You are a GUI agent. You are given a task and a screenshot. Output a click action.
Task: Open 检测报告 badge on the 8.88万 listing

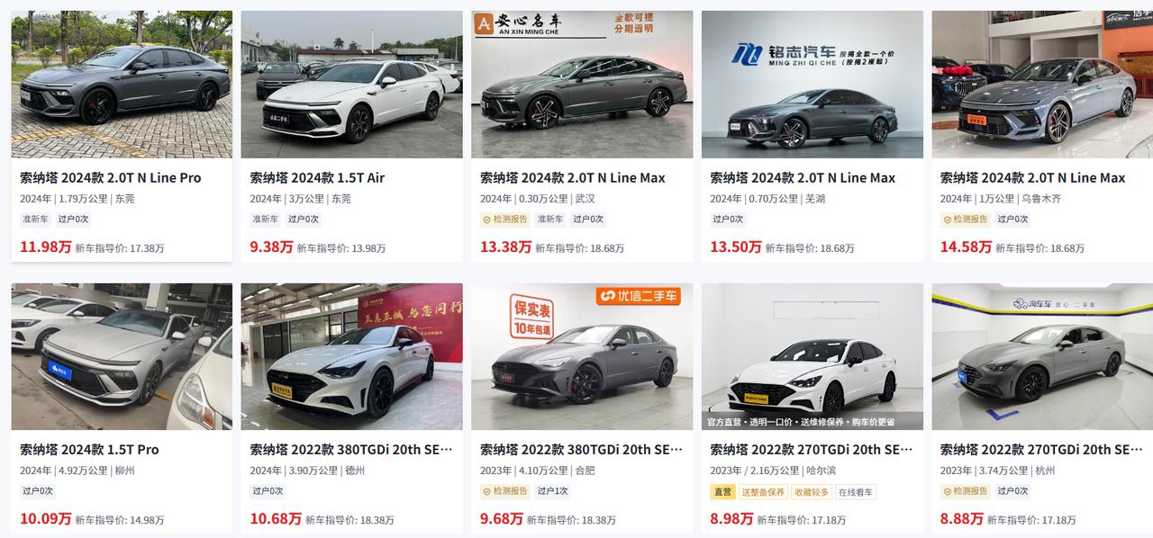(965, 491)
